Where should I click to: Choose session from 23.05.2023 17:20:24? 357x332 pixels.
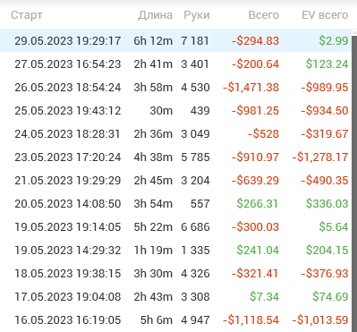pyautogui.click(x=175, y=157)
